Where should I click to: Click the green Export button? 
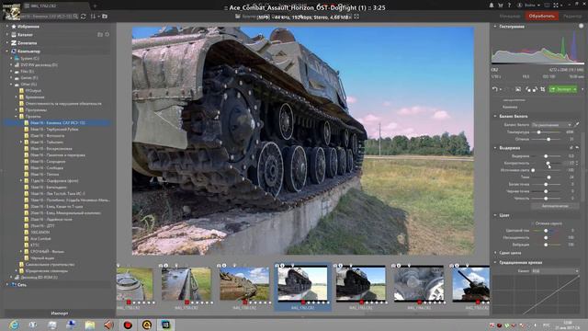(x=563, y=89)
